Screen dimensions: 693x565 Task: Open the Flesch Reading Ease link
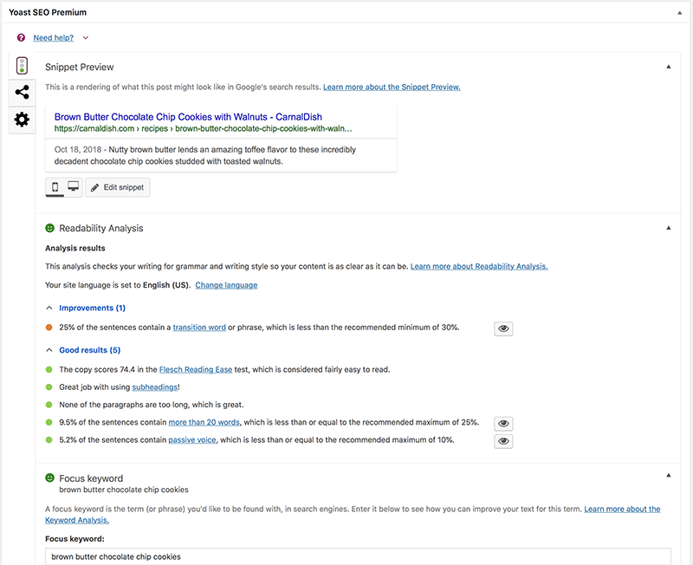tap(196, 370)
